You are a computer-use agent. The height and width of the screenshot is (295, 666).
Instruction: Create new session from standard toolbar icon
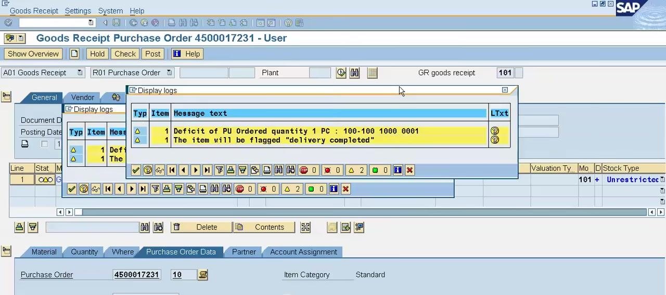[261, 23]
